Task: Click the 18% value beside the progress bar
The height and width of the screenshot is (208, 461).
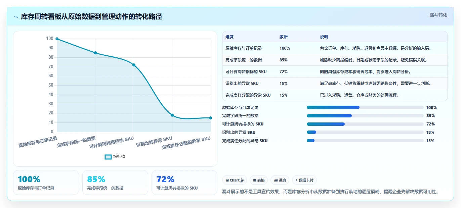Action: click(x=430, y=133)
